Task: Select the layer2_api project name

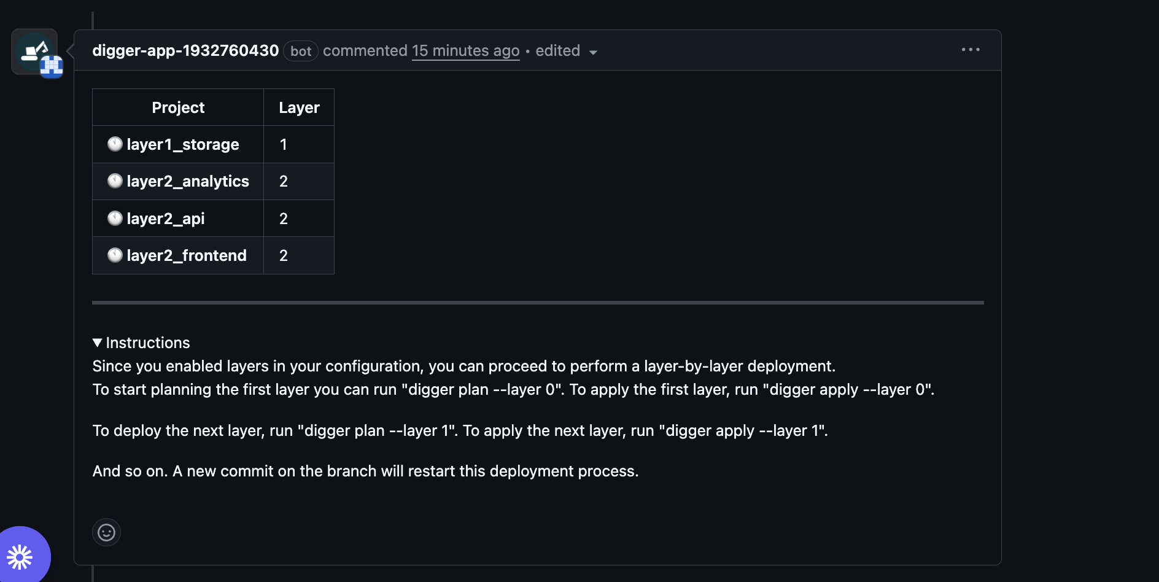Action: (165, 219)
